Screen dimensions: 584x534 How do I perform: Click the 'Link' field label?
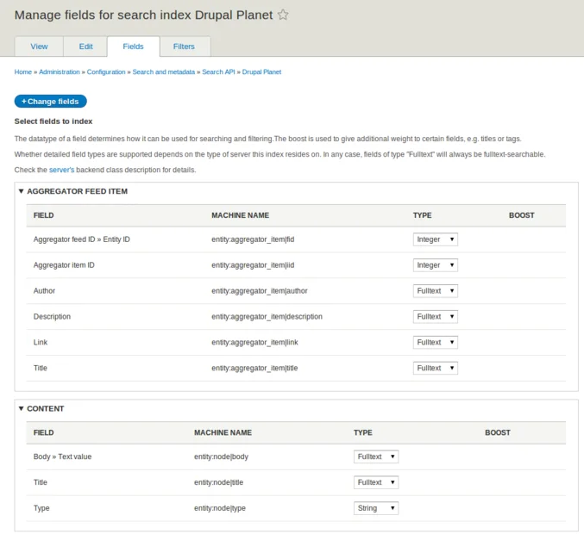click(41, 342)
